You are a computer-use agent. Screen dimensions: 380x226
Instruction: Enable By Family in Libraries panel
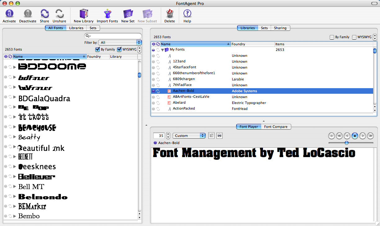[x=332, y=37]
